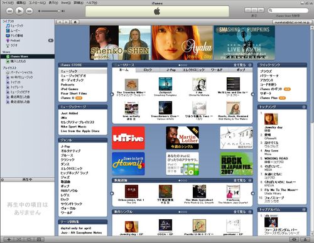Click the first page dot in 新作シングル
Viewport: 314px width, 243px height.
[x=180, y=212]
